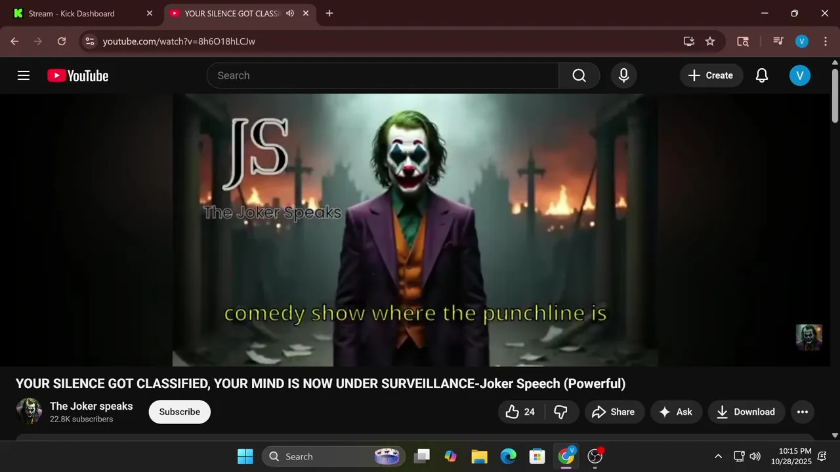Image resolution: width=840 pixels, height=472 pixels.
Task: Click the Create button
Action: 711,75
